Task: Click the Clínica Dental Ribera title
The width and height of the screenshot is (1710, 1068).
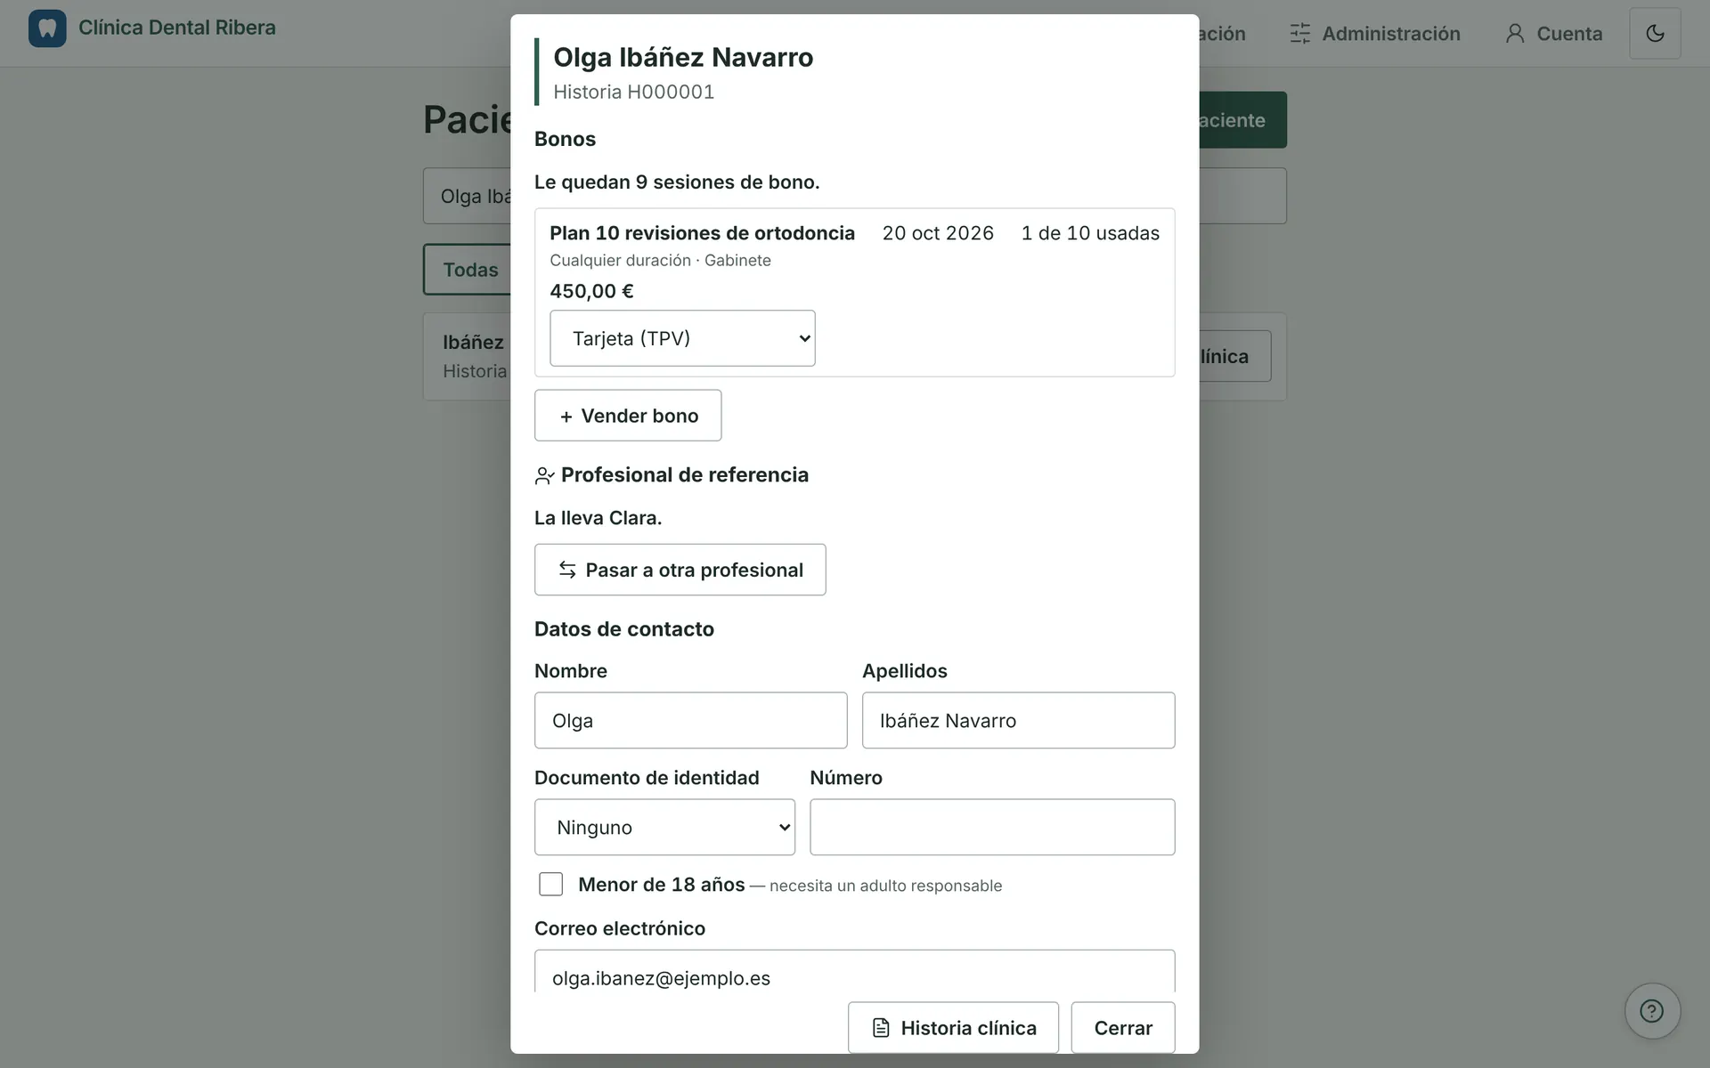Action: click(x=177, y=28)
